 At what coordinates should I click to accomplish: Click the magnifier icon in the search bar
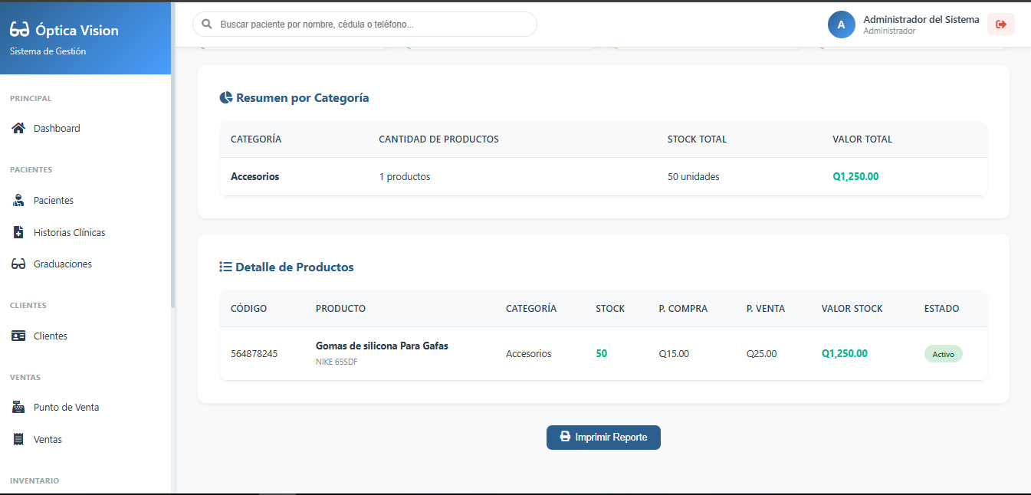(206, 24)
